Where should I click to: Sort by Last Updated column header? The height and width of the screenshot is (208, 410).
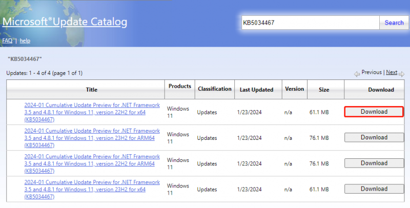tap(258, 90)
